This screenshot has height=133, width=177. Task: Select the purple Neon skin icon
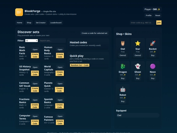click(153, 66)
